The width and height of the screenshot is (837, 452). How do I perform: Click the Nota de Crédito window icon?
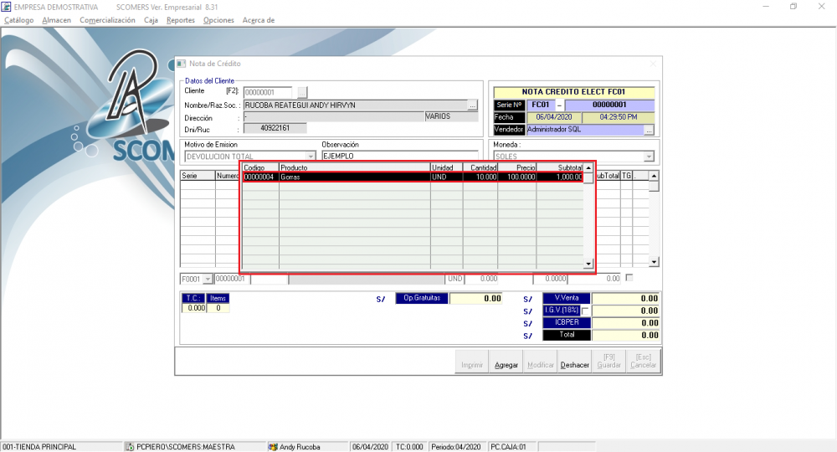(182, 64)
